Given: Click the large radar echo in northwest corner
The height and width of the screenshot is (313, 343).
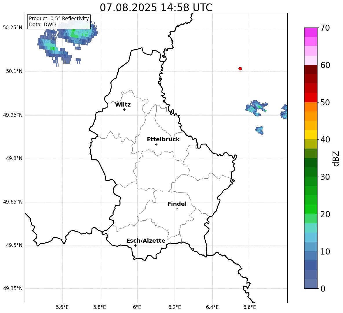Looking at the screenshot, I should click(x=67, y=43).
